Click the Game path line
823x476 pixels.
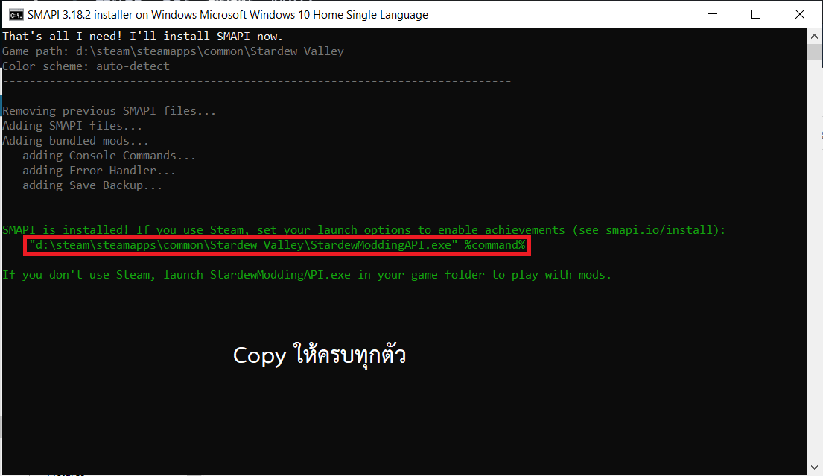(x=174, y=51)
